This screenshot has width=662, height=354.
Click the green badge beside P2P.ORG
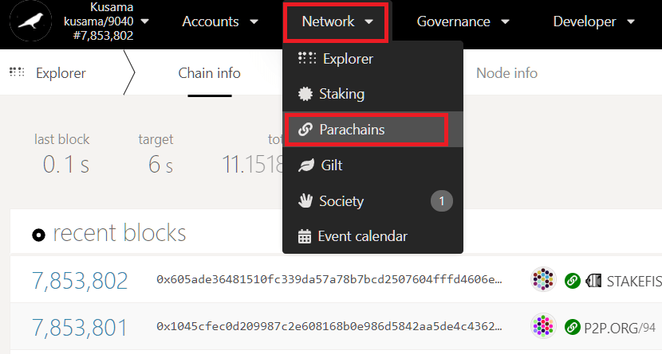(573, 326)
